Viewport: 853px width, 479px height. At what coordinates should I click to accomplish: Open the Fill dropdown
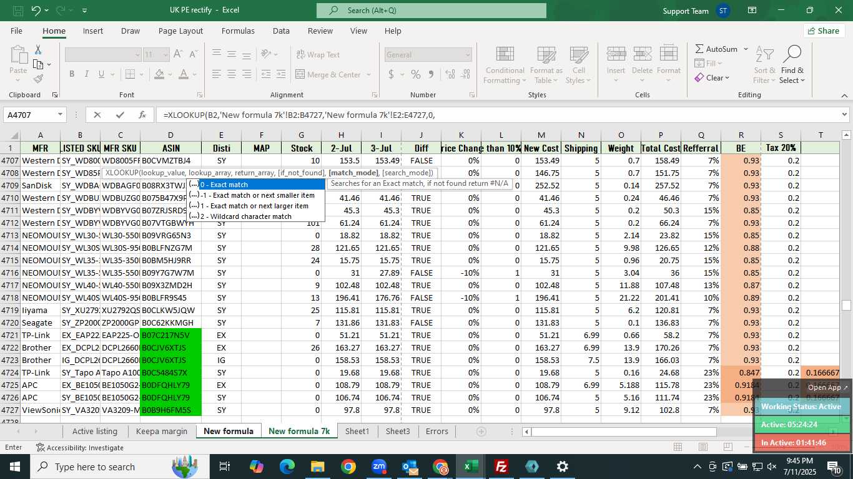click(x=708, y=63)
